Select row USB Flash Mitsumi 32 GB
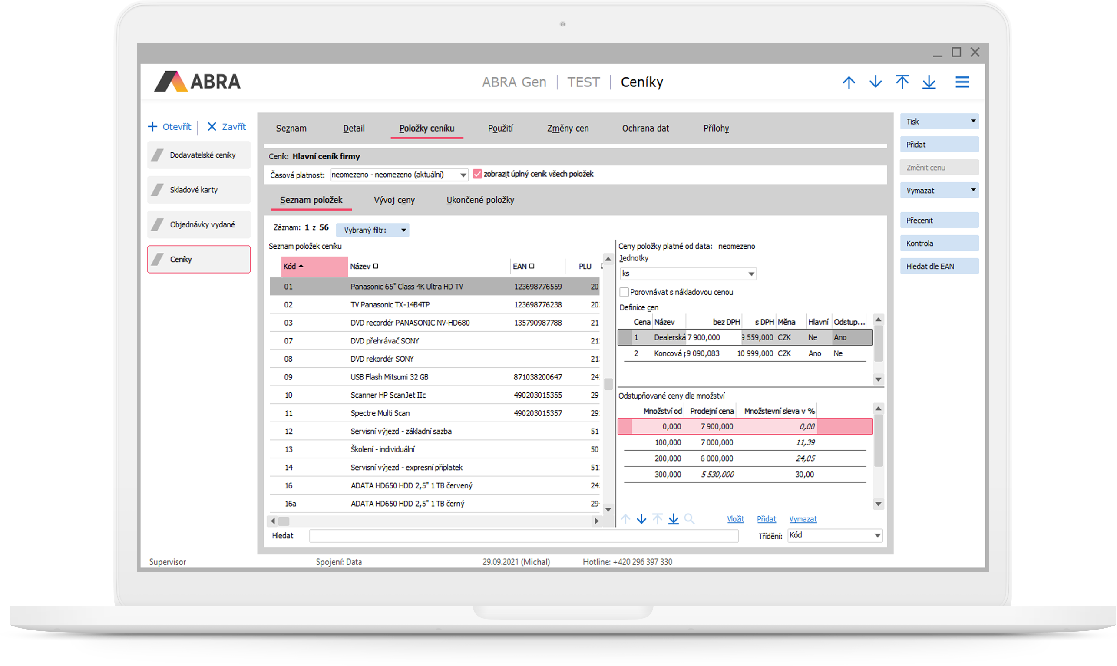This screenshot has height=666, width=1117. (x=434, y=377)
